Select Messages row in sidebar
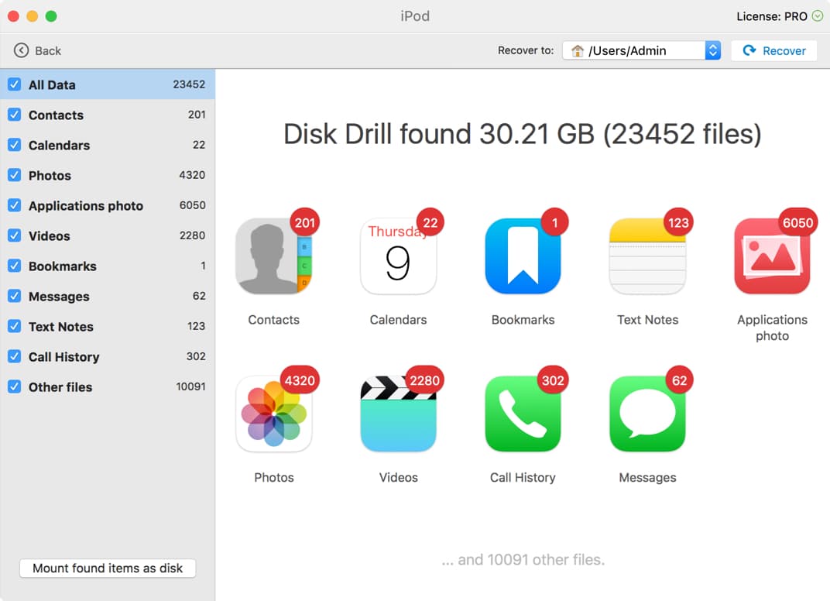Screen dimensions: 830x601 tap(59, 297)
